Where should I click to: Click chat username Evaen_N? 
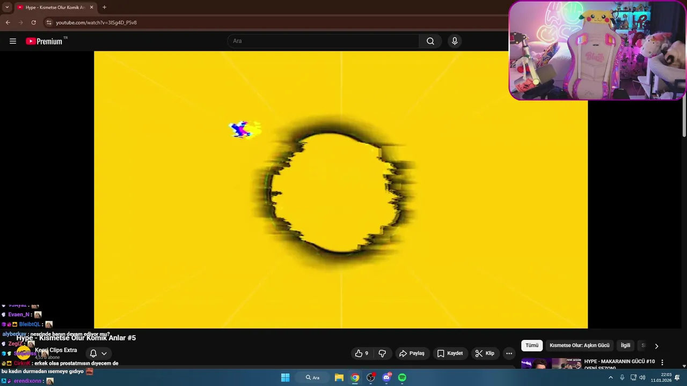(x=19, y=315)
